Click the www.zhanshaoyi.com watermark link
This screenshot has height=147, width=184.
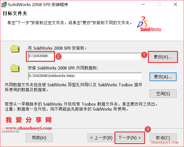[29, 128]
